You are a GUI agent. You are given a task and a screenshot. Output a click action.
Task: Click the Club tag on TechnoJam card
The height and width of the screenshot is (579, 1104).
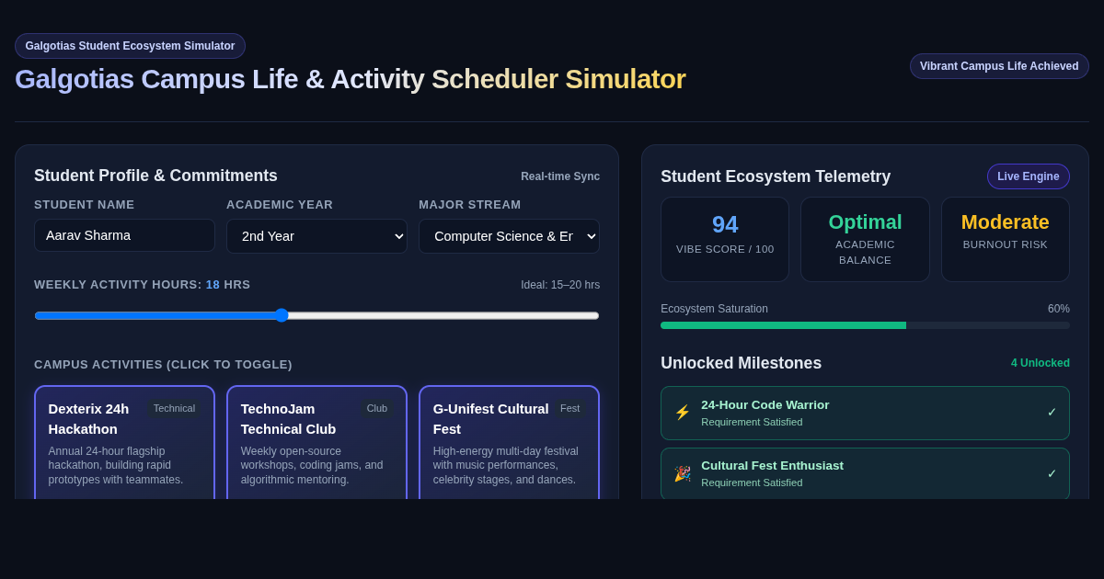pos(377,408)
